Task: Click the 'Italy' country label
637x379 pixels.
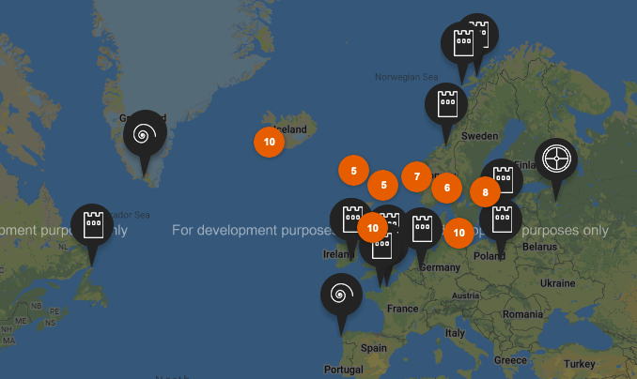Action: [x=455, y=333]
